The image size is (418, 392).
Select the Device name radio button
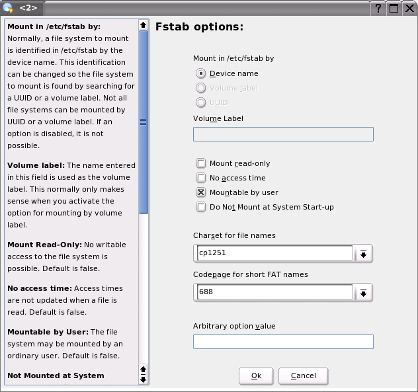[201, 73]
